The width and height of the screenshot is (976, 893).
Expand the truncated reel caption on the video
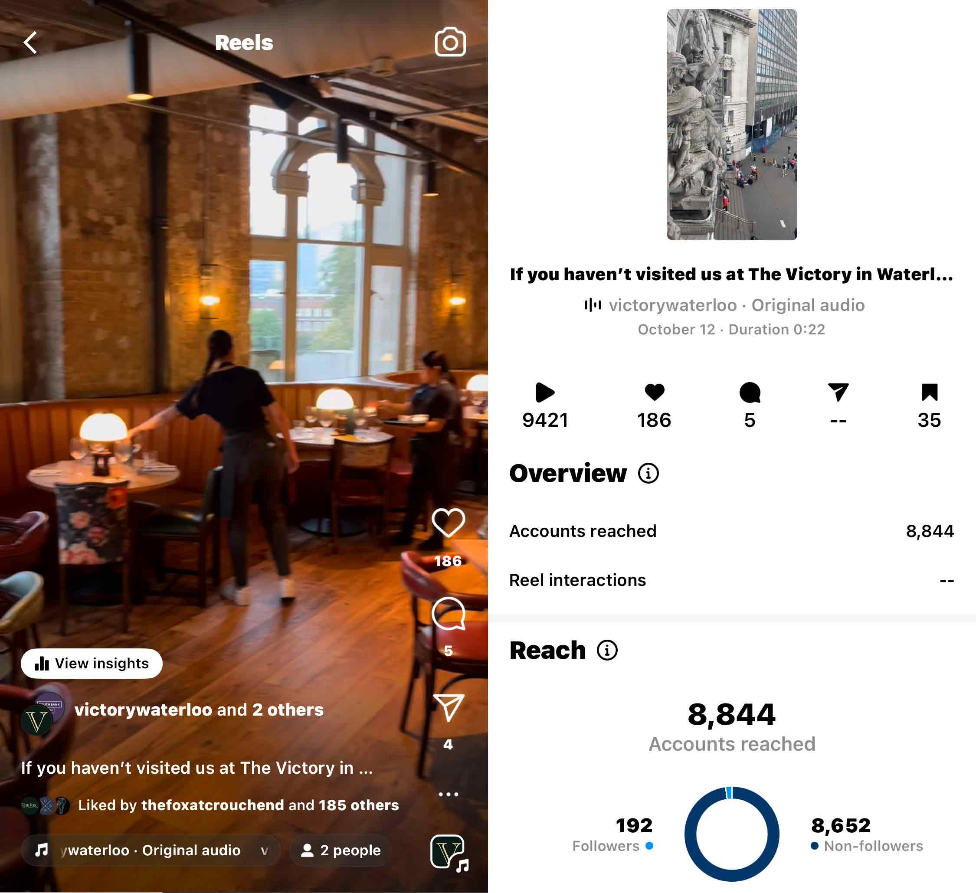[197, 768]
